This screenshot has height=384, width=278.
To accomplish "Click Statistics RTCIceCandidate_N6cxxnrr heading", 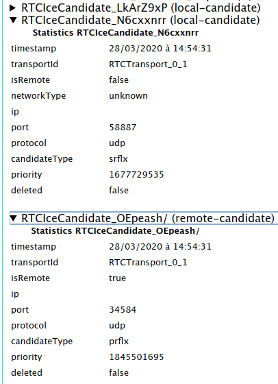I will coord(116,33).
